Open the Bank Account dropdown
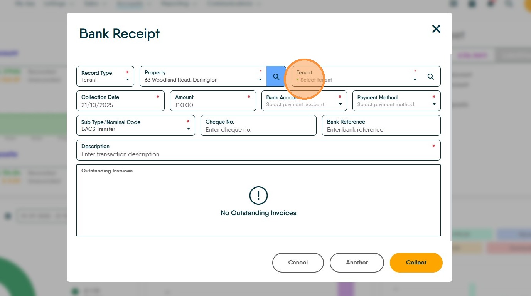Screen dimensions: 531x296 tap(304, 101)
